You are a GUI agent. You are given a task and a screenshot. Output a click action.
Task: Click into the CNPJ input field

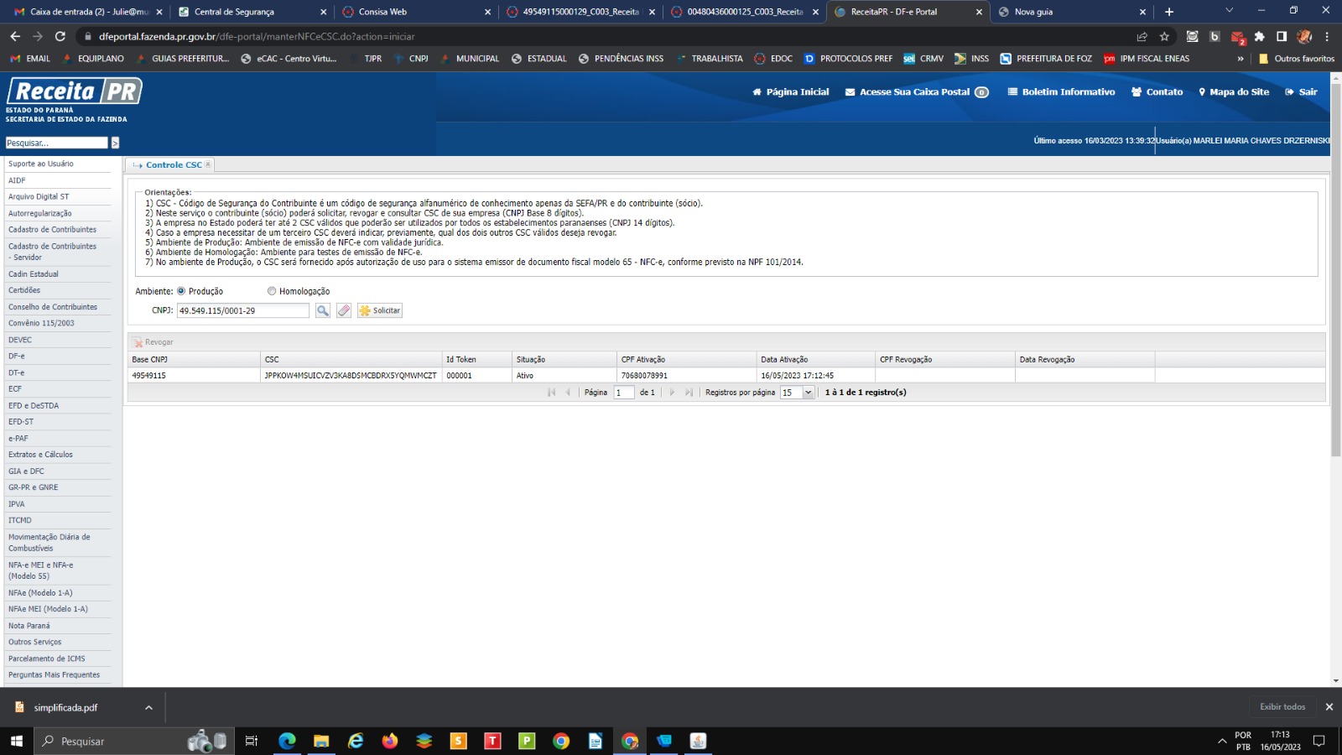point(242,310)
